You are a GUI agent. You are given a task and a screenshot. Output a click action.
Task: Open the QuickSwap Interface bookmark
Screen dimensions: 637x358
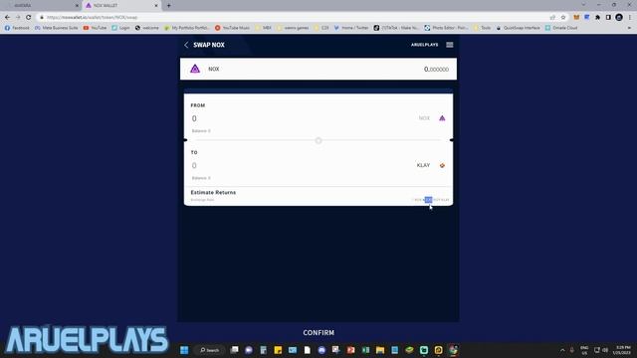tap(518, 28)
